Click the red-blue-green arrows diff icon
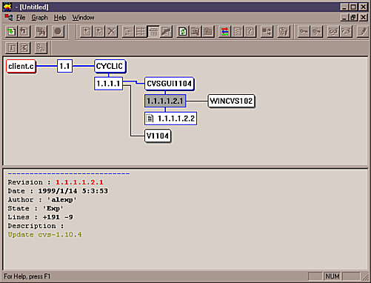371x283 pixels. [x=224, y=32]
